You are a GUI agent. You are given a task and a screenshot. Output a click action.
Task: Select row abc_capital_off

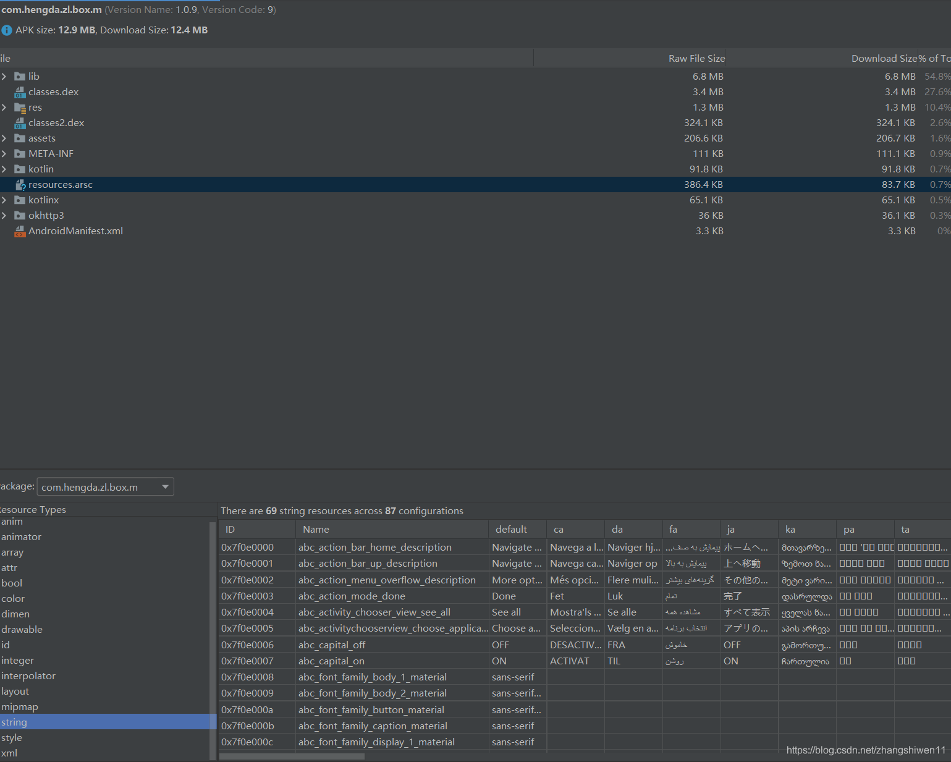585,645
